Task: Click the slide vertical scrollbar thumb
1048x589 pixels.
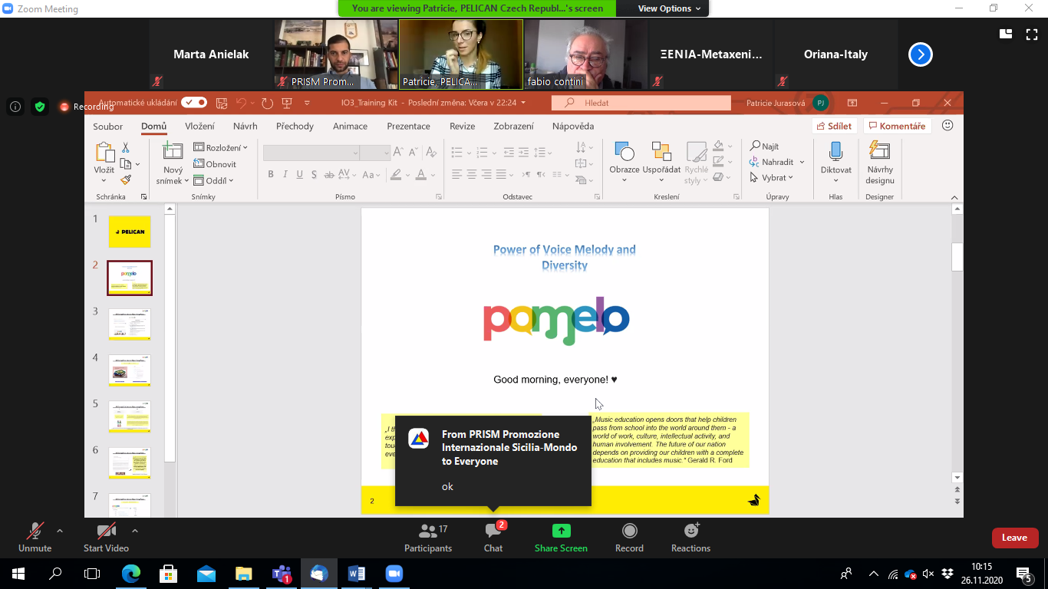Action: 957,257
